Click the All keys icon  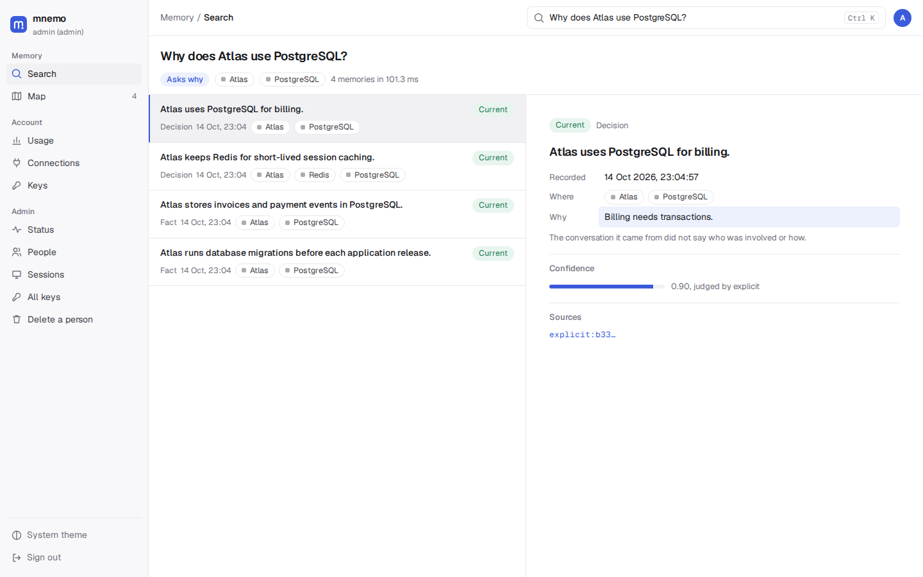(17, 297)
